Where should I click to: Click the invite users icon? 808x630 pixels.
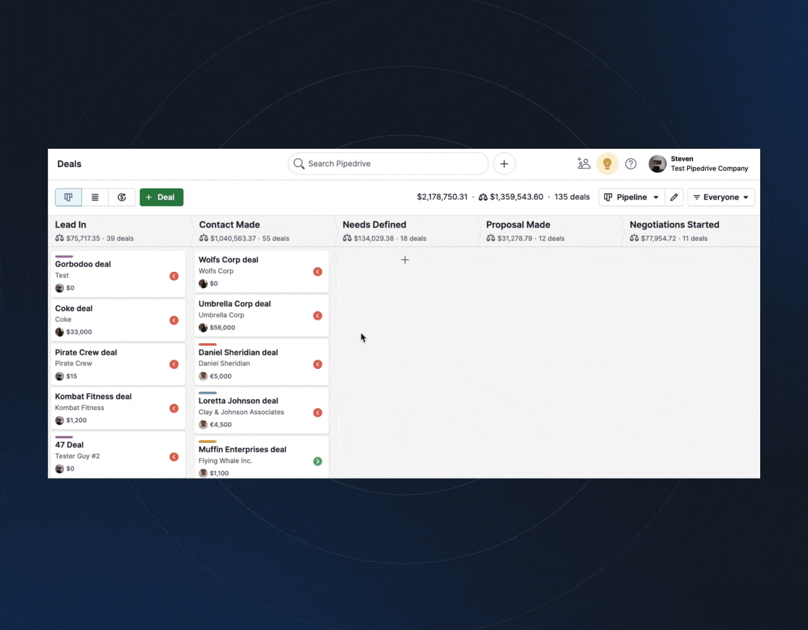pos(583,163)
